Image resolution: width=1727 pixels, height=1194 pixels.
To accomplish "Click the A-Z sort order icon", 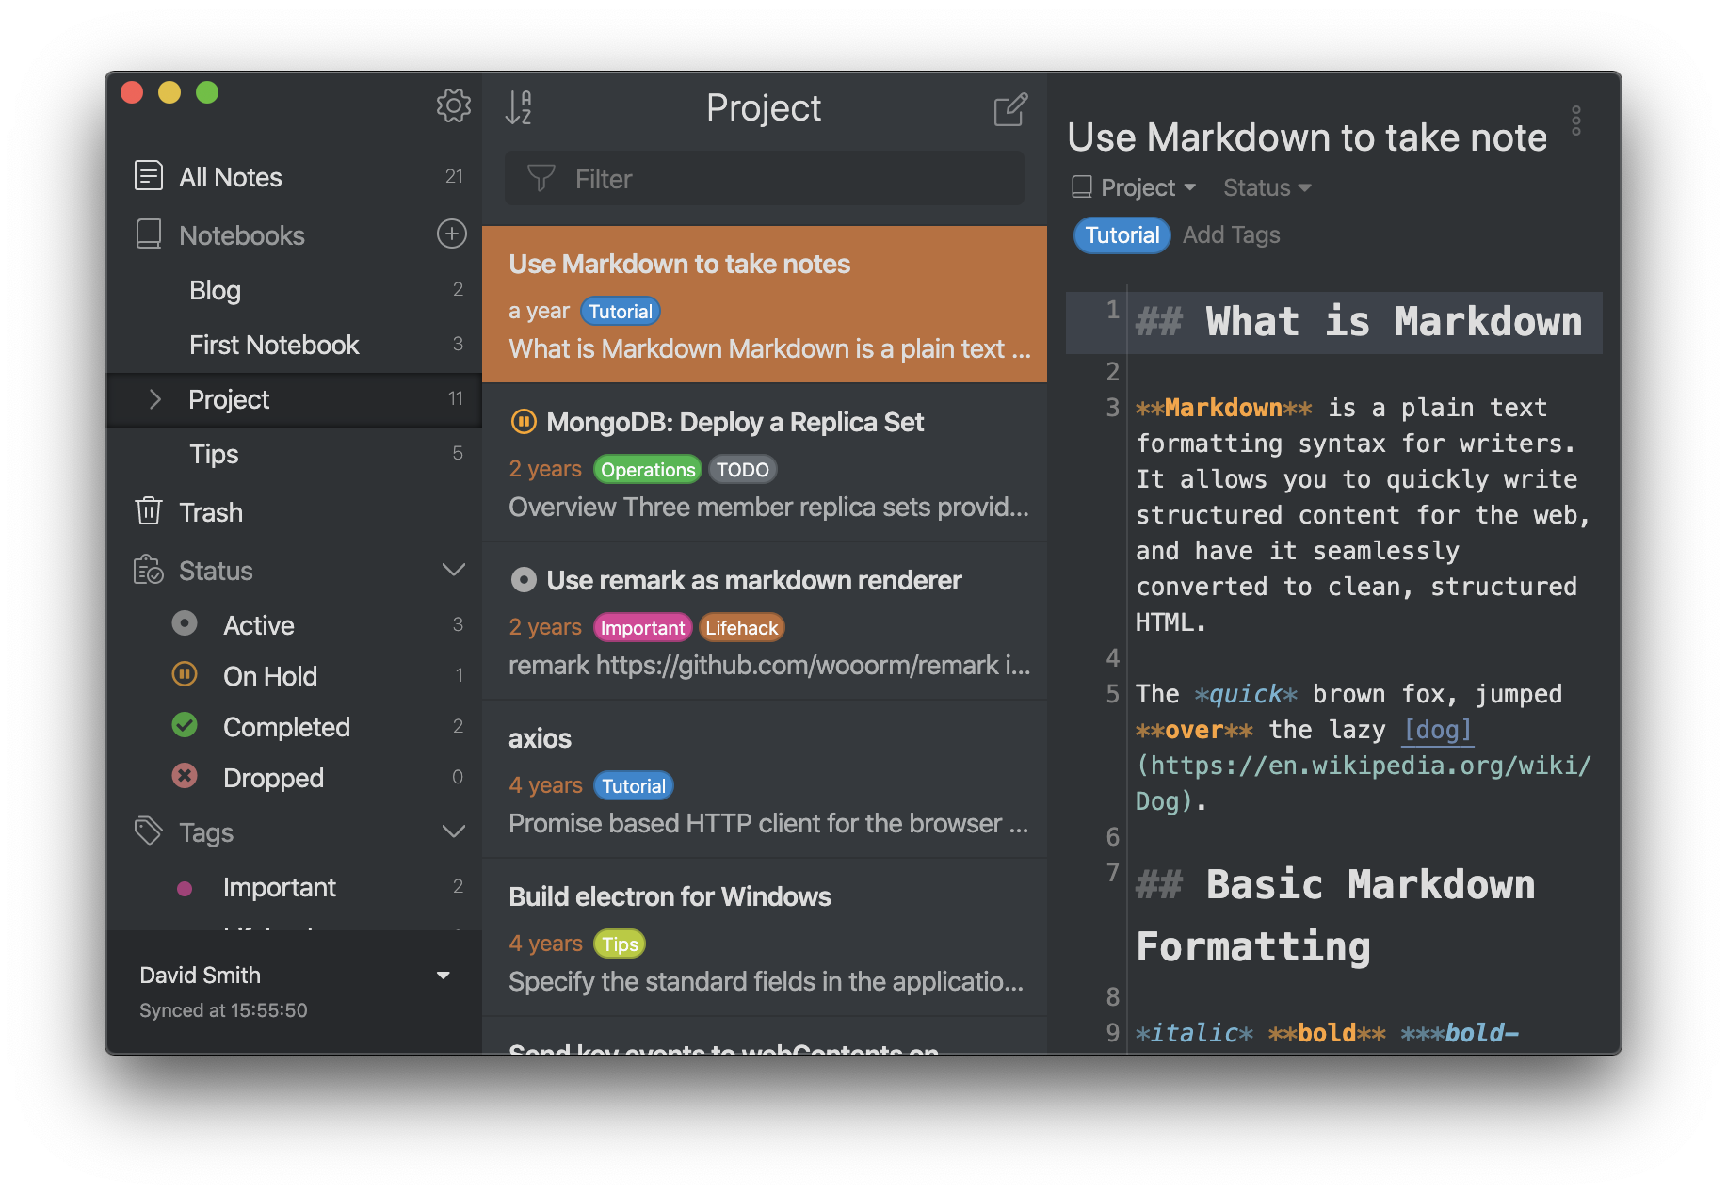I will [519, 107].
